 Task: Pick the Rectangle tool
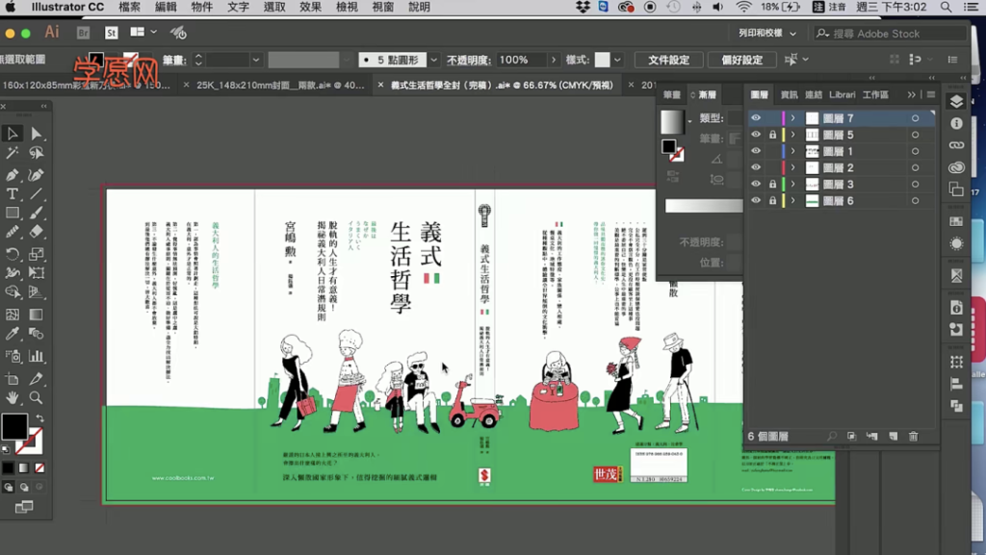pos(12,214)
